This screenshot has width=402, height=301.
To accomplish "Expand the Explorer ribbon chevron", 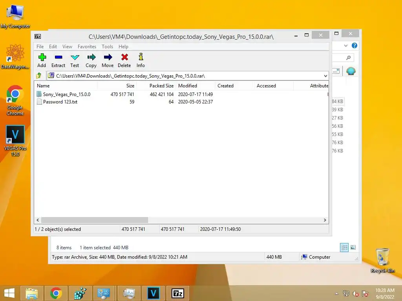I will pyautogui.click(x=345, y=45).
